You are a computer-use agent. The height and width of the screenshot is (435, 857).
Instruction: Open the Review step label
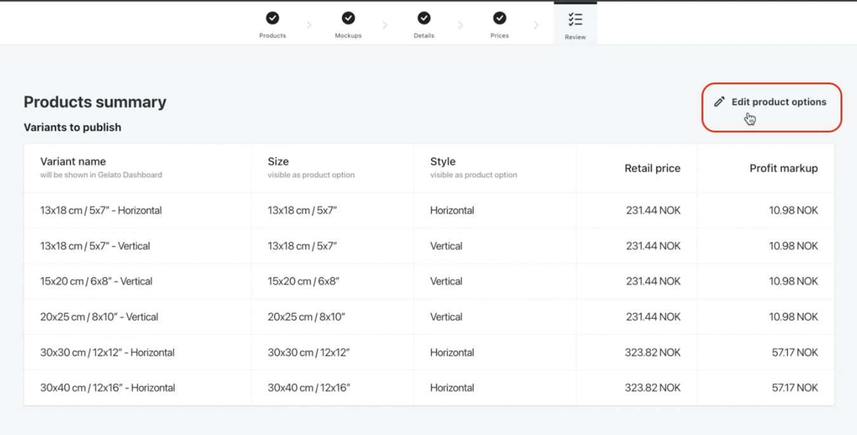575,37
